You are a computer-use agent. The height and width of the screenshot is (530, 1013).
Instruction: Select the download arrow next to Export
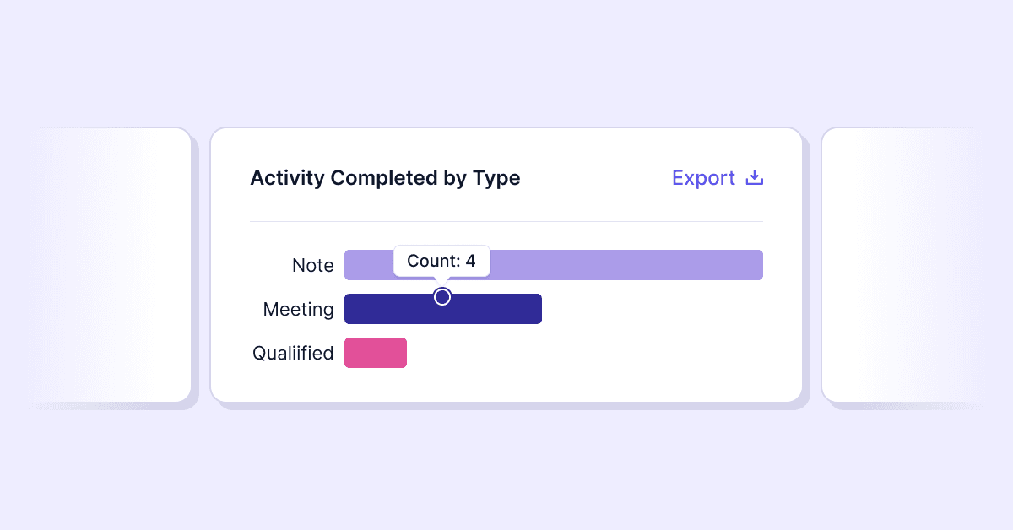tap(753, 177)
